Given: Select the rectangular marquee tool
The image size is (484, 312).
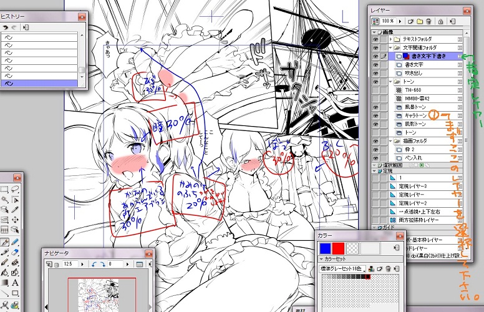Looking at the screenshot, I should 4,189.
